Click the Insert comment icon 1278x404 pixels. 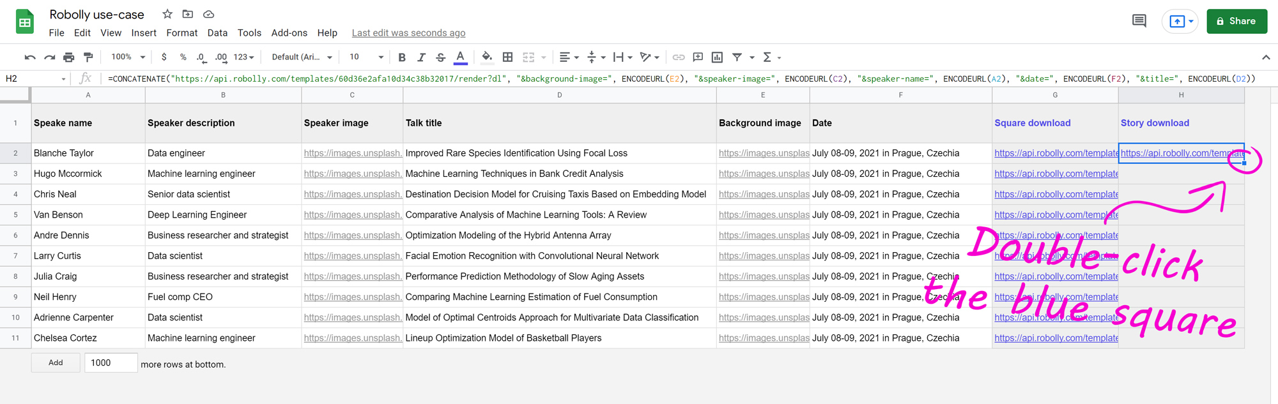[698, 57]
